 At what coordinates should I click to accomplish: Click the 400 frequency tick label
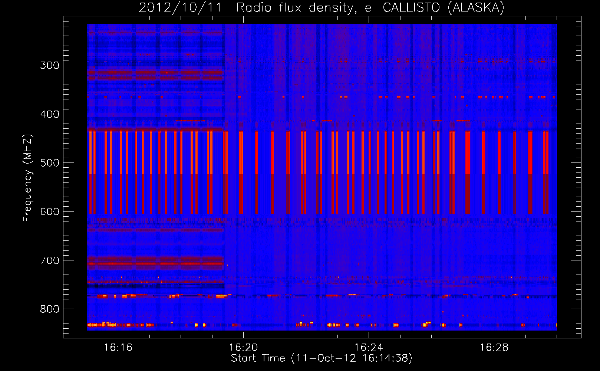tap(50, 114)
